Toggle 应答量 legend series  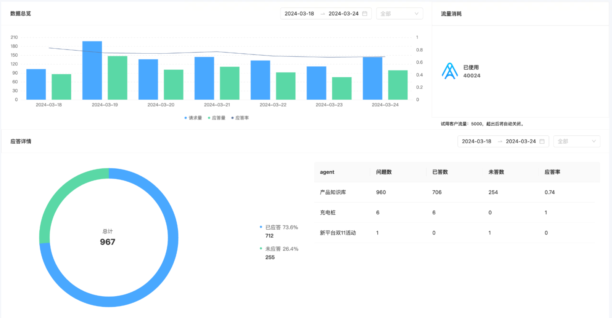click(216, 118)
